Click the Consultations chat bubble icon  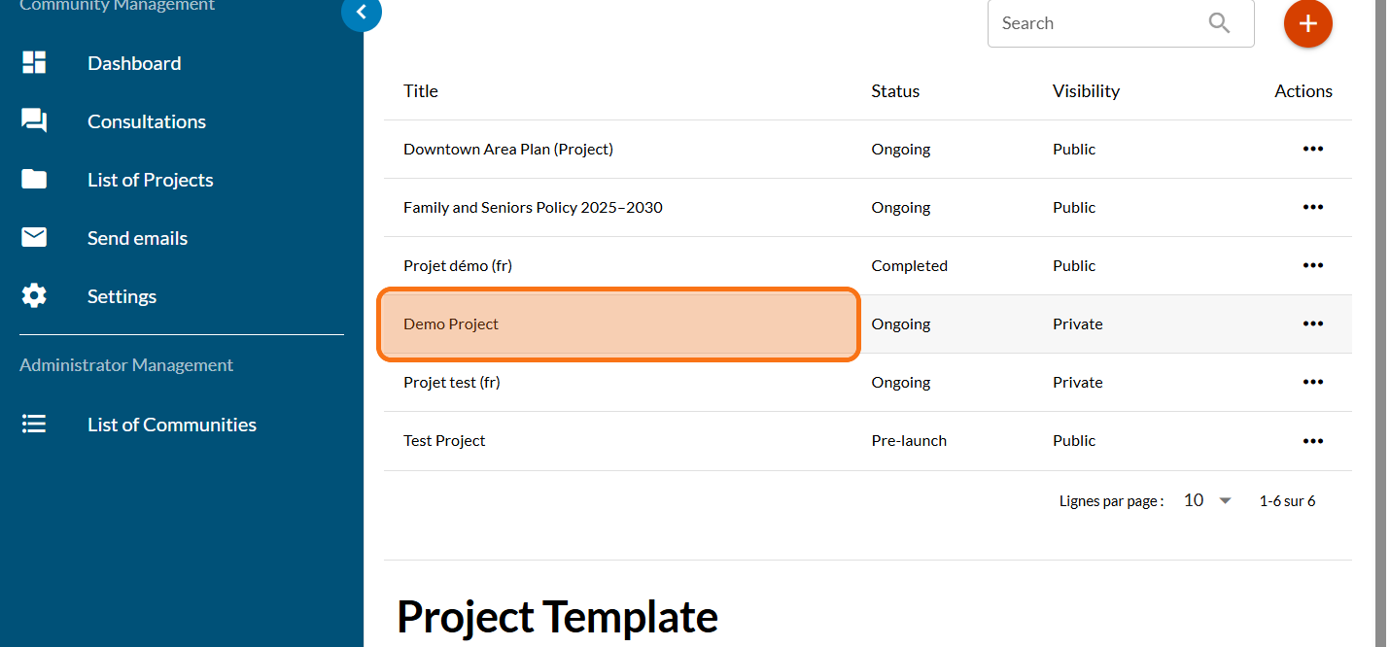click(34, 121)
